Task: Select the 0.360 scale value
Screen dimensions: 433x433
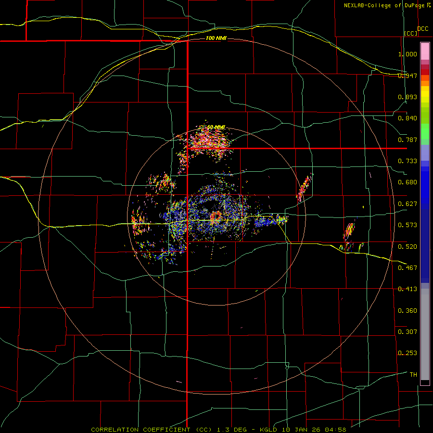Action: click(408, 310)
